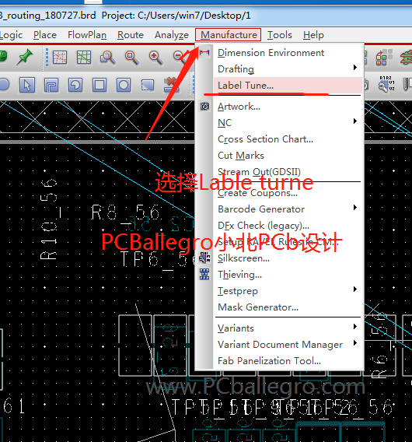412x442 pixels.
Task: Click the Unrats All toolbar icon
Action: coord(60,58)
